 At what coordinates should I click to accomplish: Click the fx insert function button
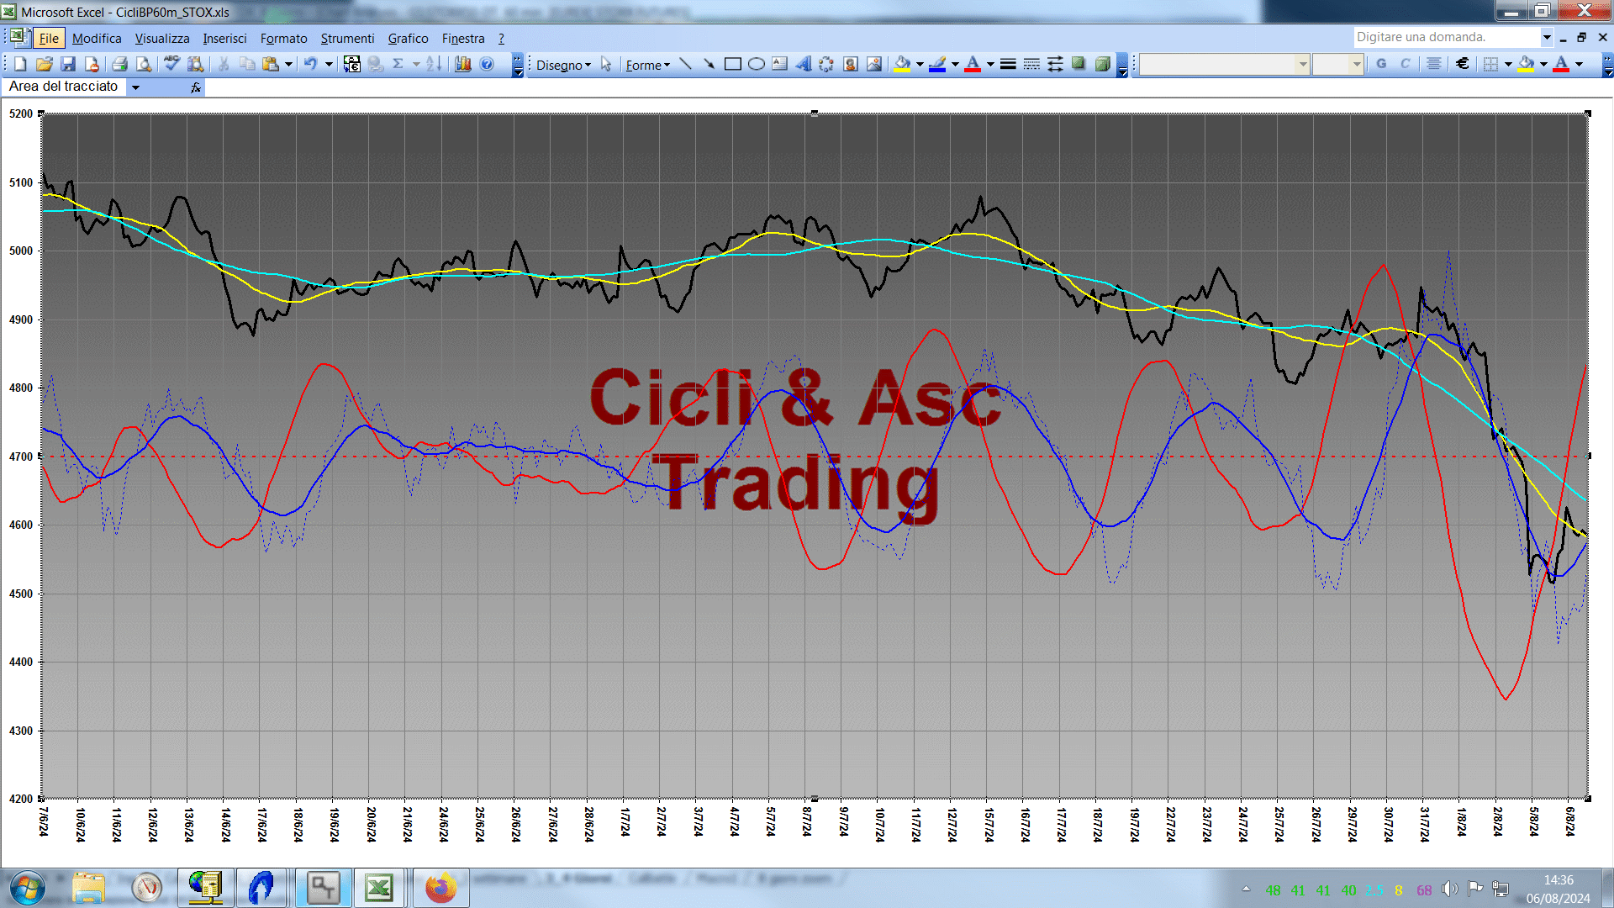pyautogui.click(x=196, y=87)
